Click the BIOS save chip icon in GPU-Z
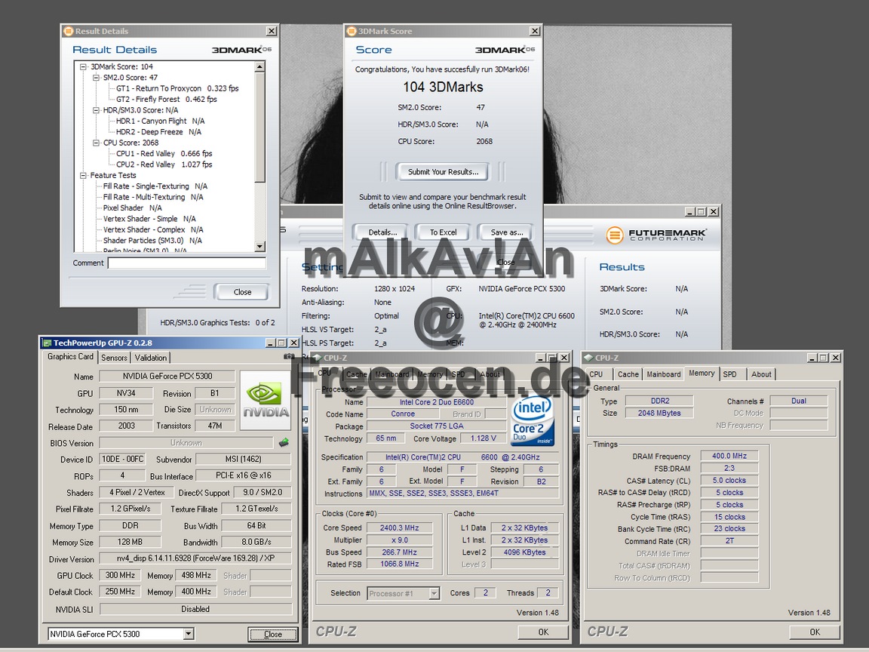869x652 pixels. click(284, 442)
